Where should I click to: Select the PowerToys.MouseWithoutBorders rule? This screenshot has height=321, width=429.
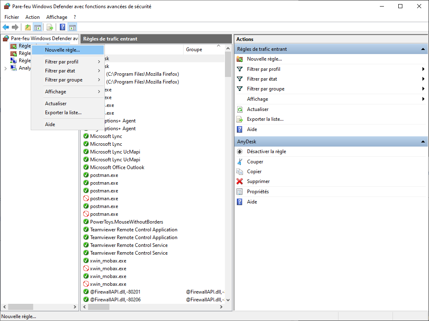tap(127, 222)
